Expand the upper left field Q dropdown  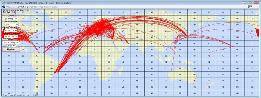pyautogui.click(x=14, y=30)
